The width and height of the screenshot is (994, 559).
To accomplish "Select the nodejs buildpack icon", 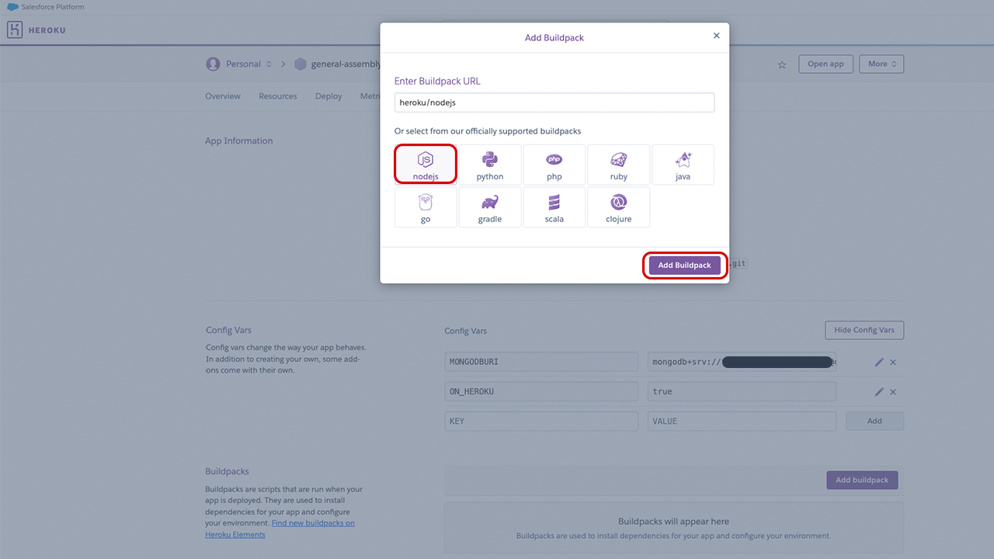I will tap(426, 165).
